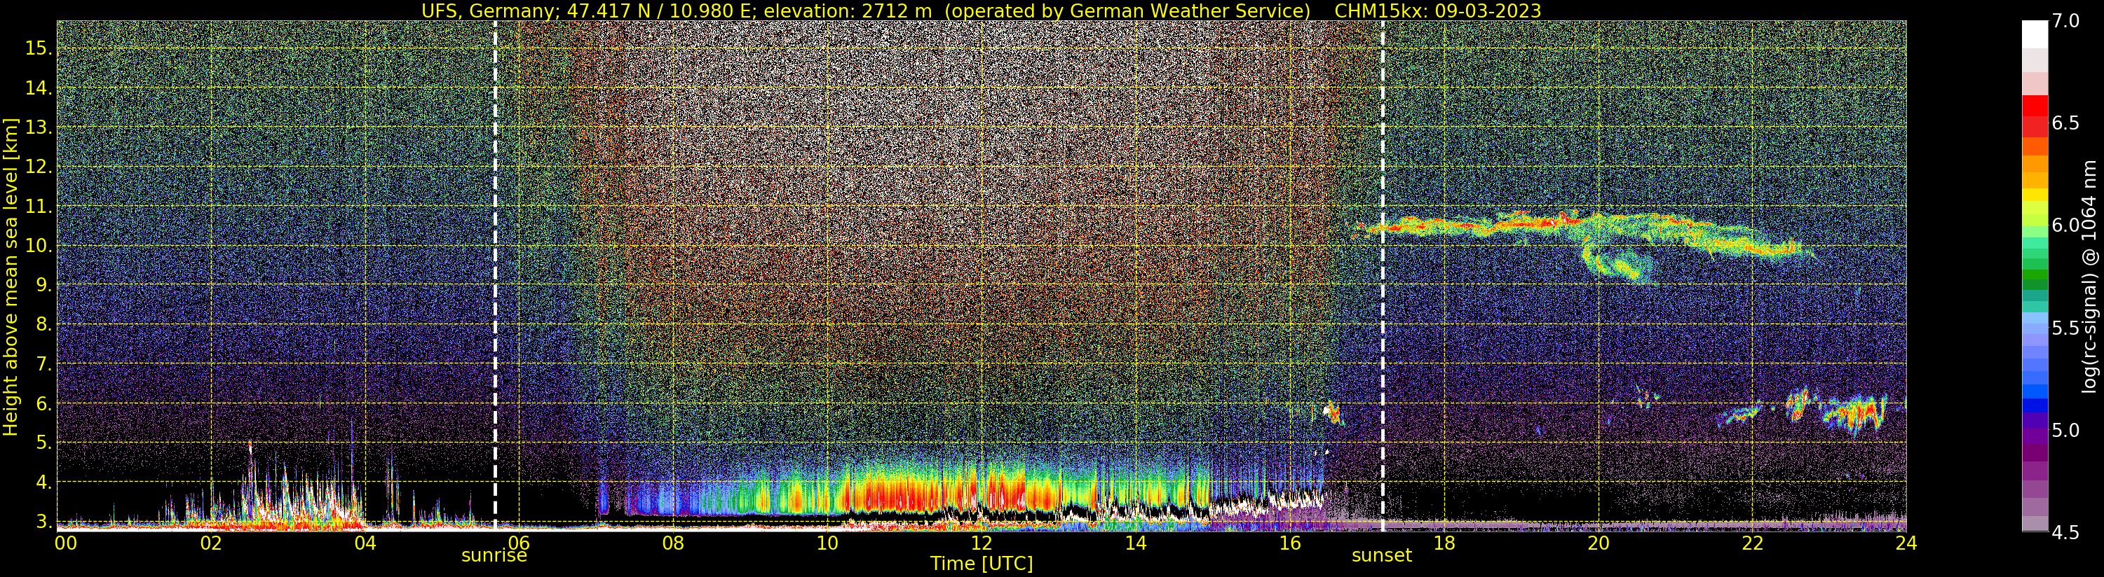Click the height axis tick "6."
The width and height of the screenshot is (2104, 577).
[x=43, y=403]
